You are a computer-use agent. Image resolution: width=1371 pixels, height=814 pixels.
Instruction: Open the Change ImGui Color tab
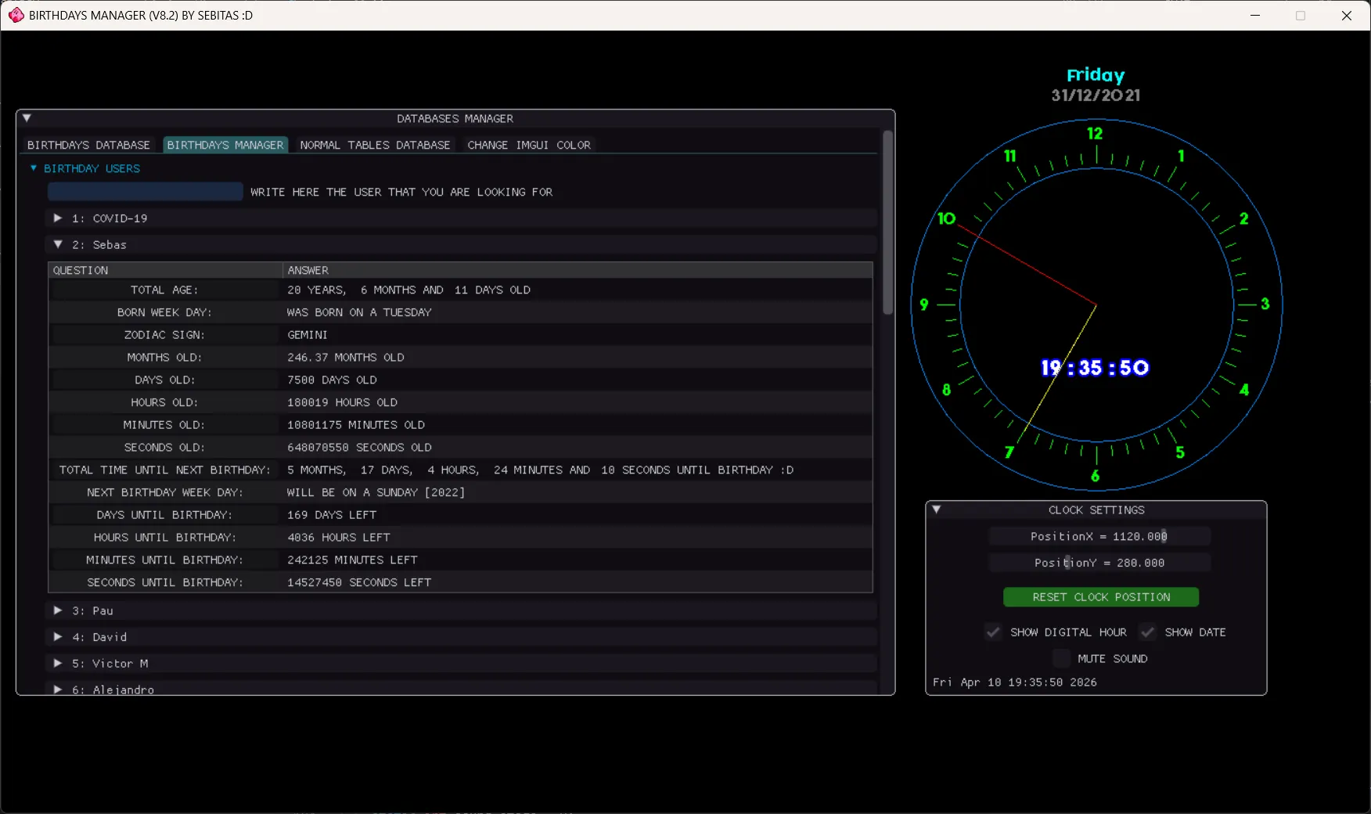tap(529, 145)
